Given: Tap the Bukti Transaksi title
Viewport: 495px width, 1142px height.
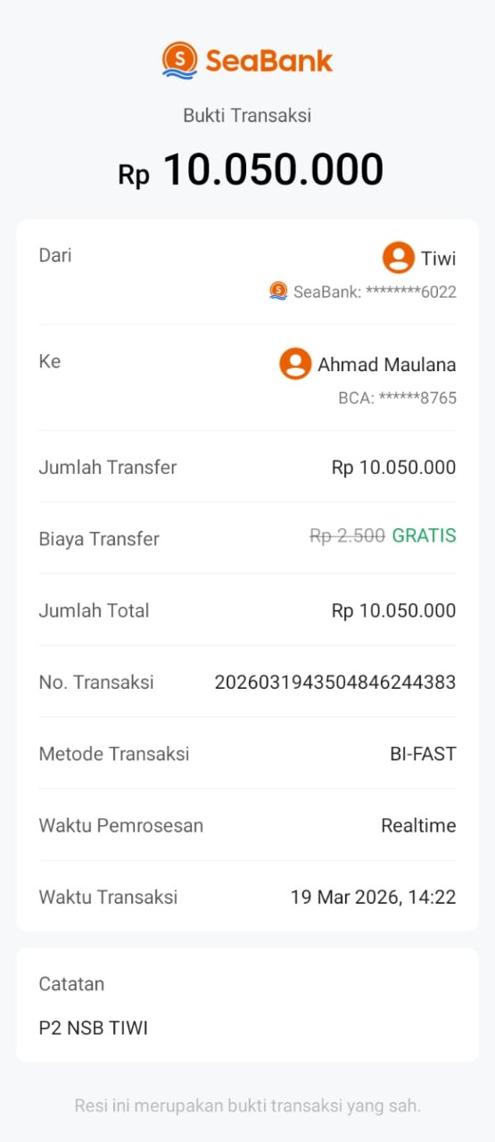Looking at the screenshot, I should point(247,115).
